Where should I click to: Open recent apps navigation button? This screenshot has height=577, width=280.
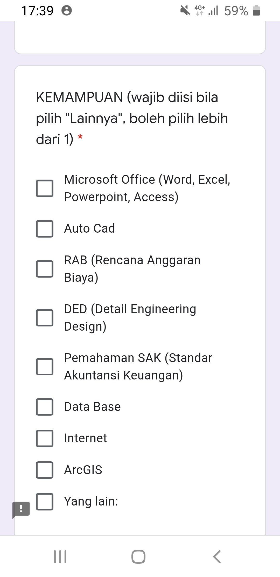point(60,556)
